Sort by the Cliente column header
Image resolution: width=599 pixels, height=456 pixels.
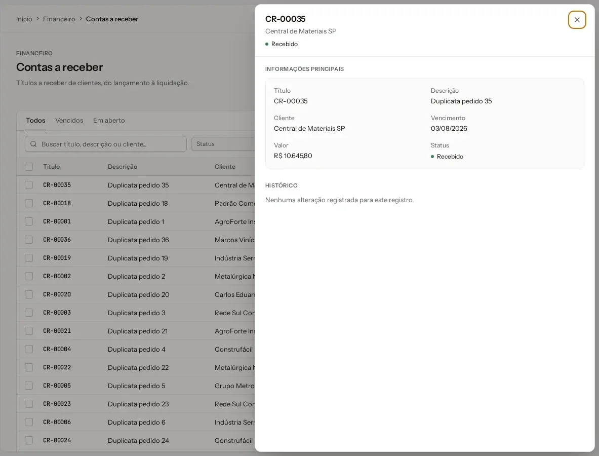point(225,167)
